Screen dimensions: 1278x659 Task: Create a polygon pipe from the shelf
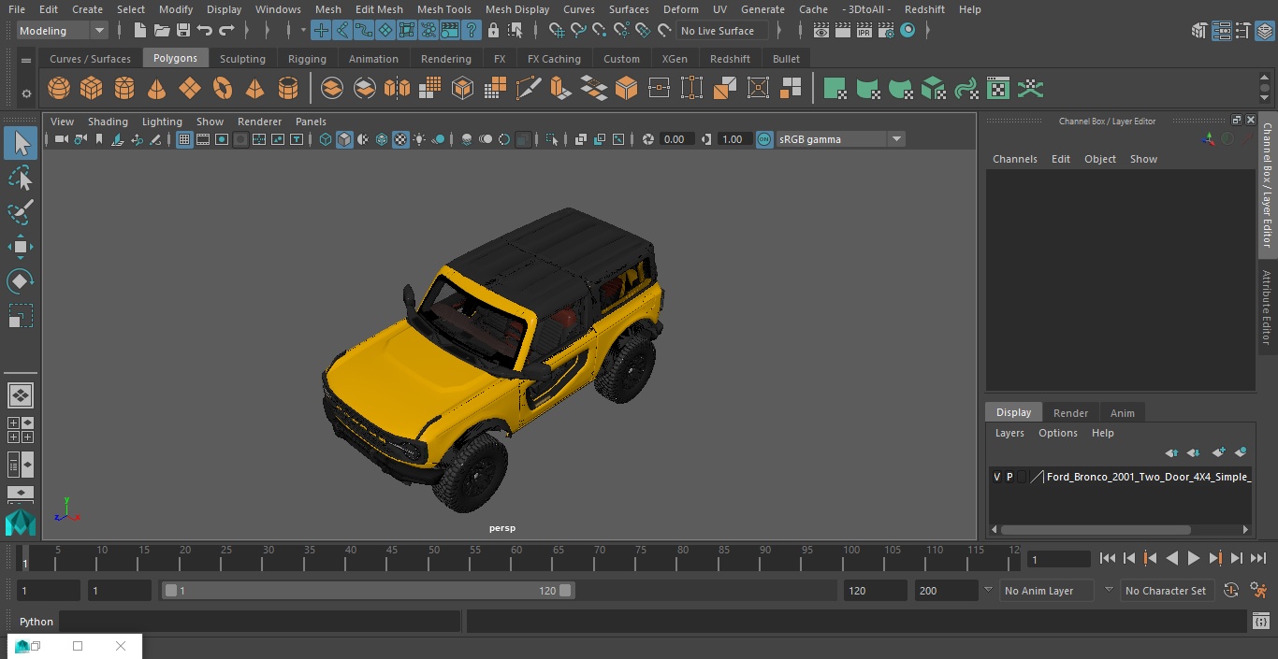288,89
